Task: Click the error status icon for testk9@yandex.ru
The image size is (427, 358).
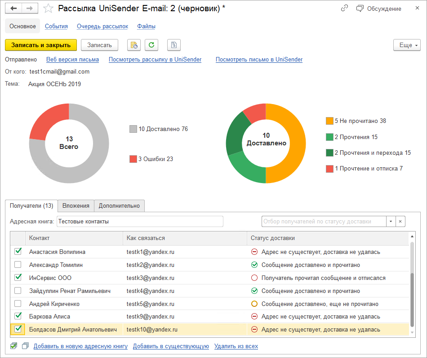Action: [254, 317]
